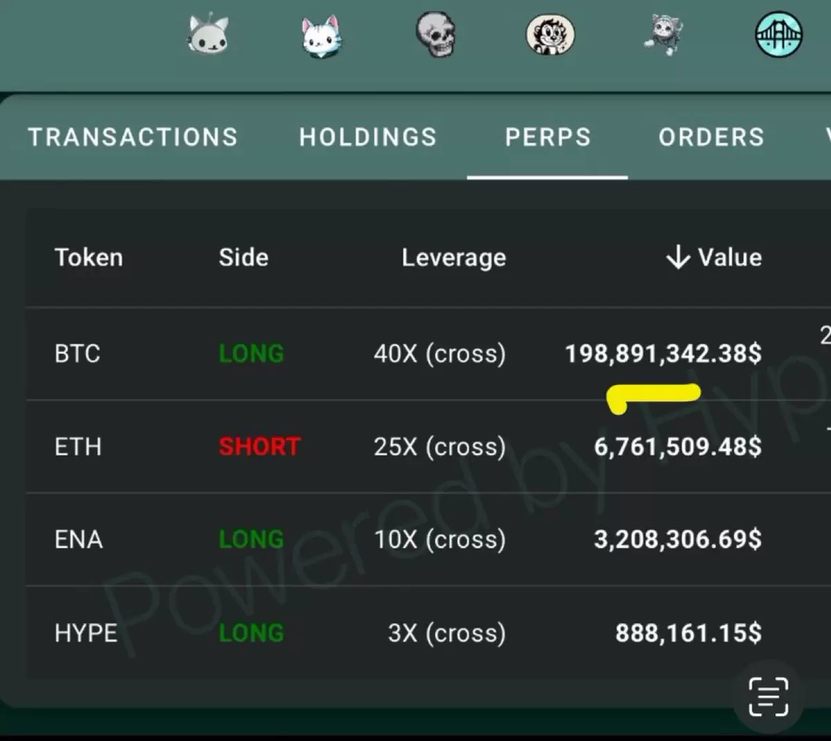Open the Holdings tab
Image resolution: width=831 pixels, height=741 pixels.
[368, 137]
